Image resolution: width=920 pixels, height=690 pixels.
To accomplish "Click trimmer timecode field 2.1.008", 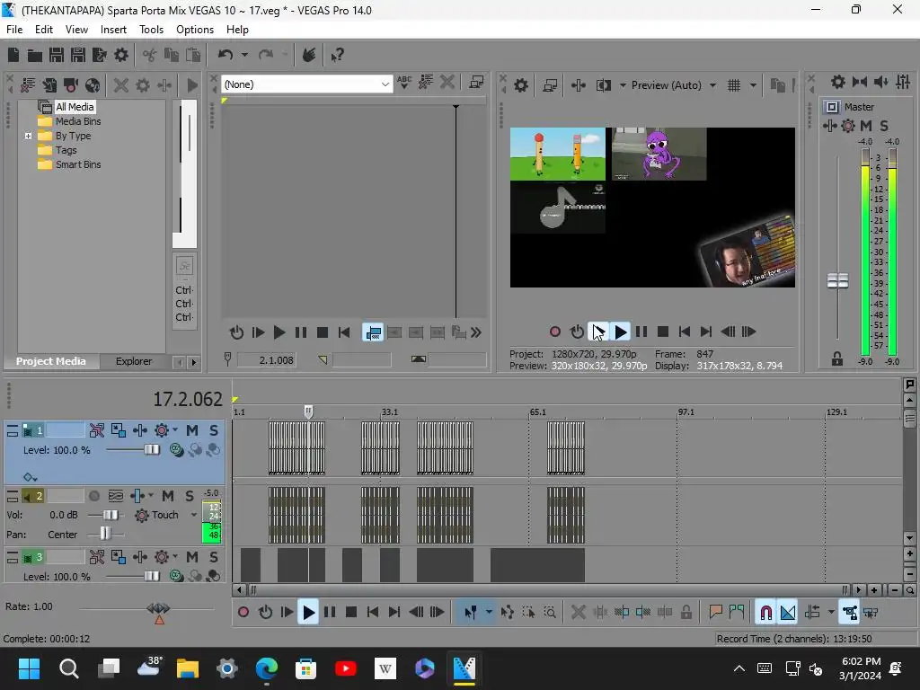I will [266, 360].
